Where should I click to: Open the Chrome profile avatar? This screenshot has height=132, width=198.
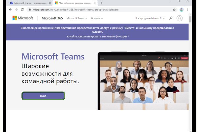coord(181,10)
